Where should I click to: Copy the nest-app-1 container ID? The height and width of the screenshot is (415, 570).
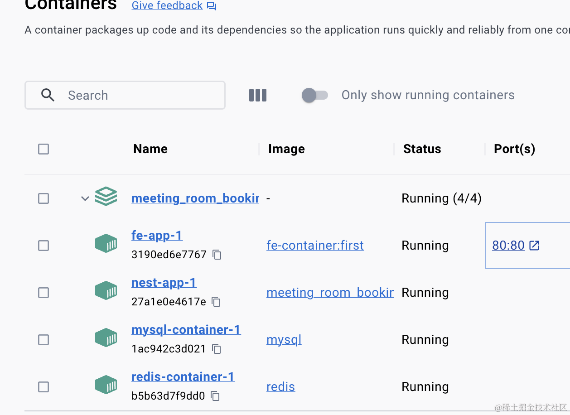pyautogui.click(x=217, y=302)
